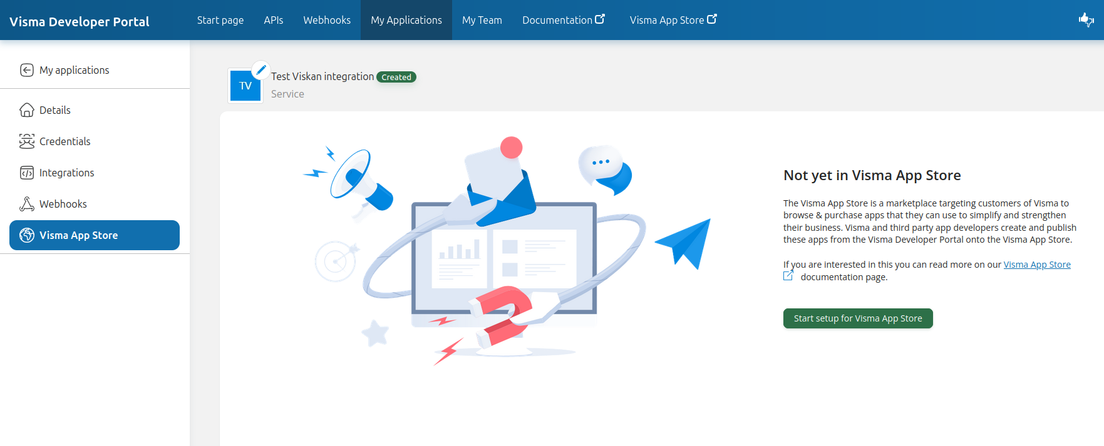Select the My Applications tab
The image size is (1104, 446).
[x=406, y=20]
